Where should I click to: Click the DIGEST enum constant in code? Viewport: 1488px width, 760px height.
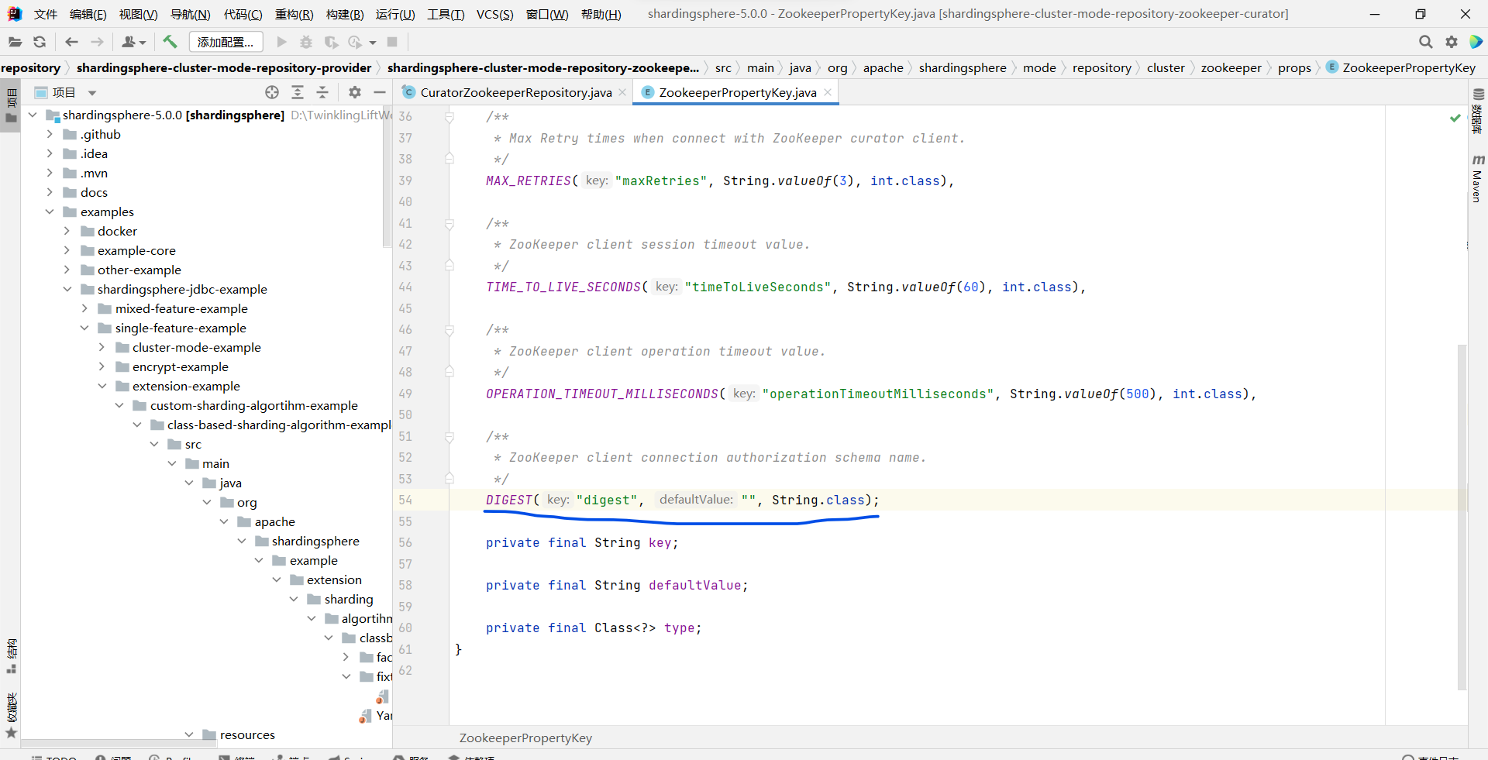[509, 500]
